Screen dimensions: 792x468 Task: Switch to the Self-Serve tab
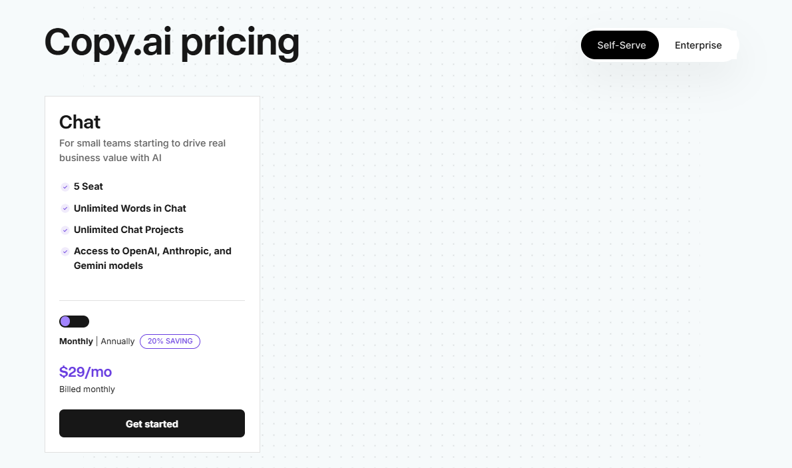620,45
